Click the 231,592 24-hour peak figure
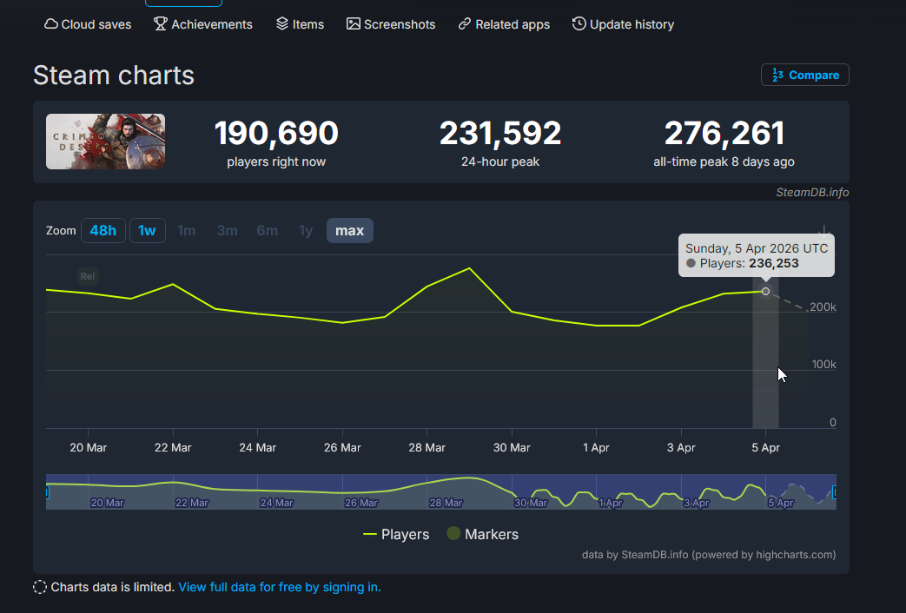Image resolution: width=906 pixels, height=613 pixels. [500, 133]
